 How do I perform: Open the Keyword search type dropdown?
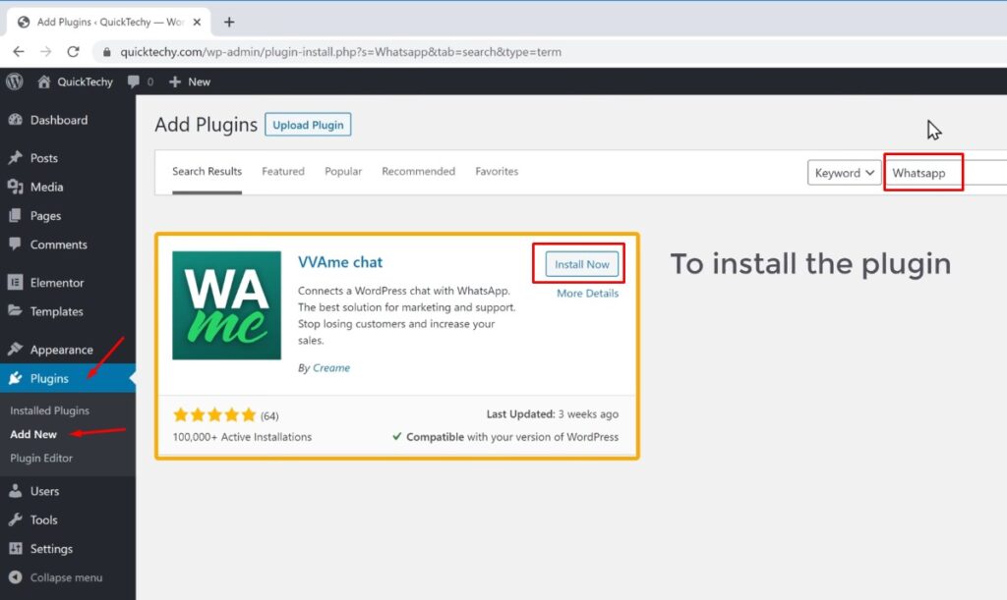(x=843, y=172)
